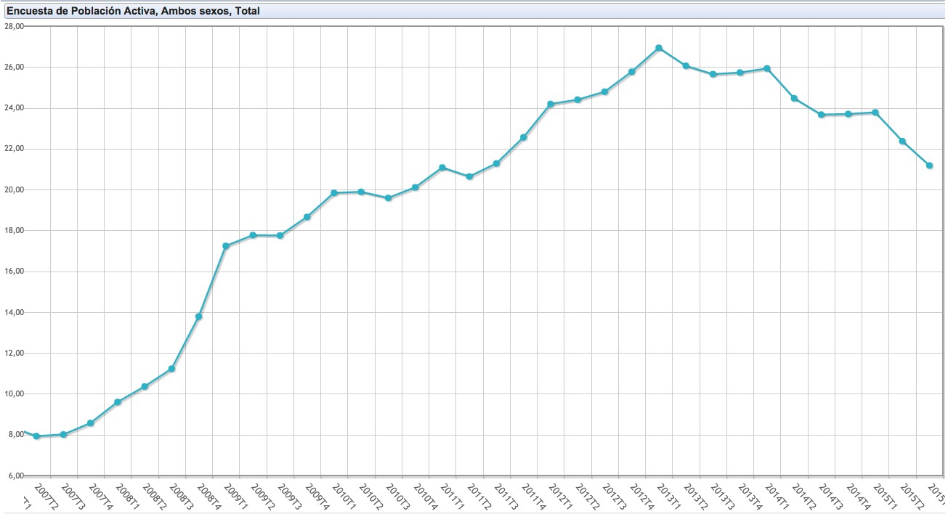The height and width of the screenshot is (514, 948).
Task: Click the 2011T4 data point
Action: tap(524, 137)
